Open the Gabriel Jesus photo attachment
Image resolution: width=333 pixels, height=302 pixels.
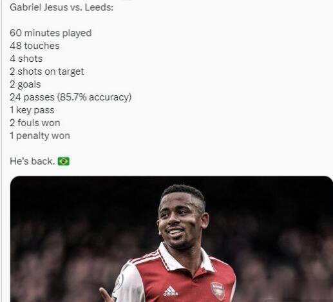coord(171,239)
